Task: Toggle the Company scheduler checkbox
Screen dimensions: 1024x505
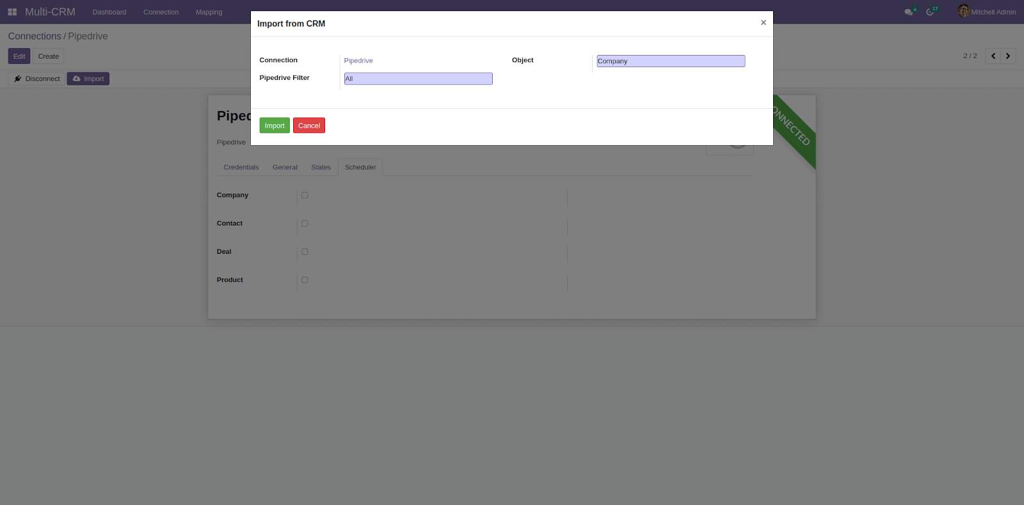Action: [305, 195]
